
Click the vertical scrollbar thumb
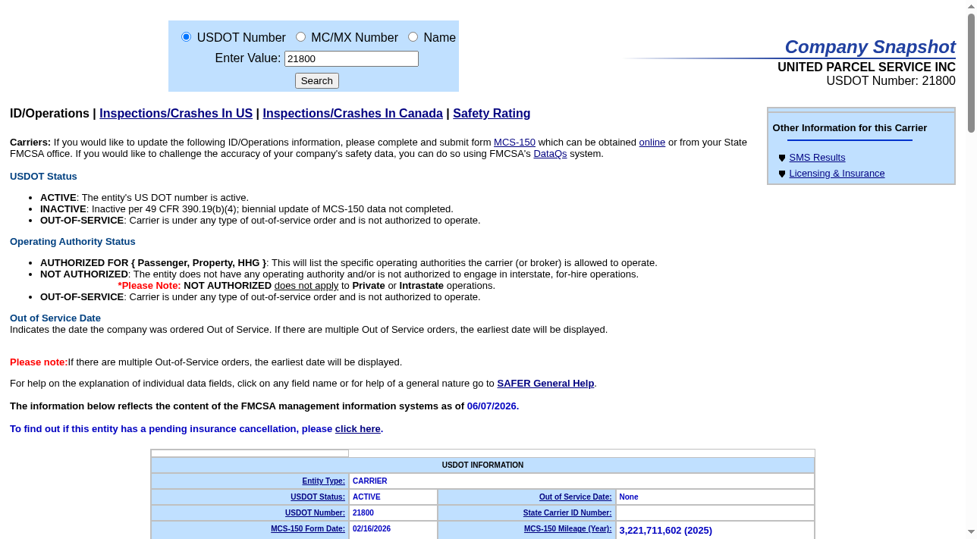[971, 73]
